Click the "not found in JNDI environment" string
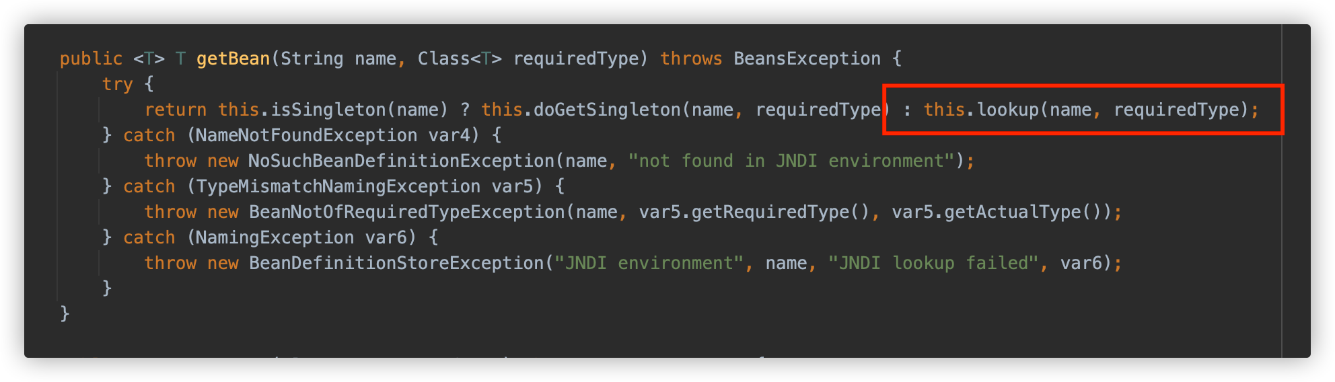 pyautogui.click(x=791, y=161)
